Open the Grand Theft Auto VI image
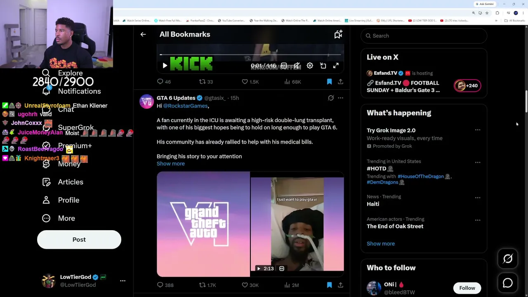 (203, 224)
